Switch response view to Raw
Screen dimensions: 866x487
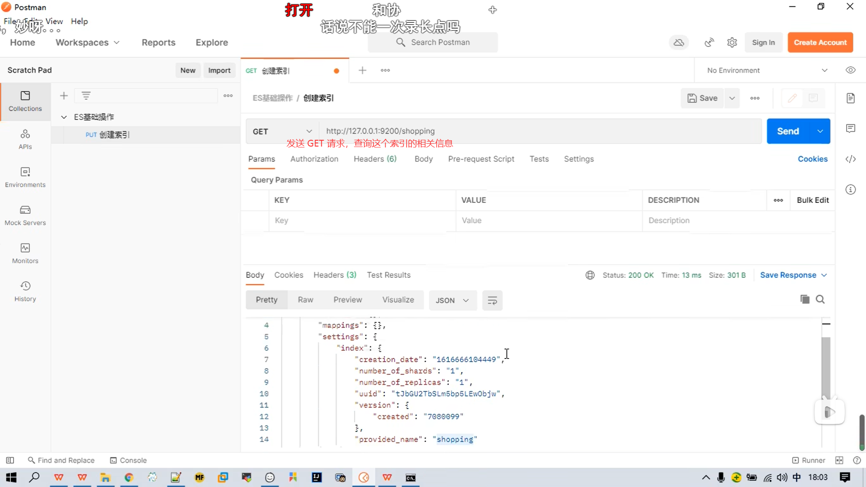click(x=305, y=300)
